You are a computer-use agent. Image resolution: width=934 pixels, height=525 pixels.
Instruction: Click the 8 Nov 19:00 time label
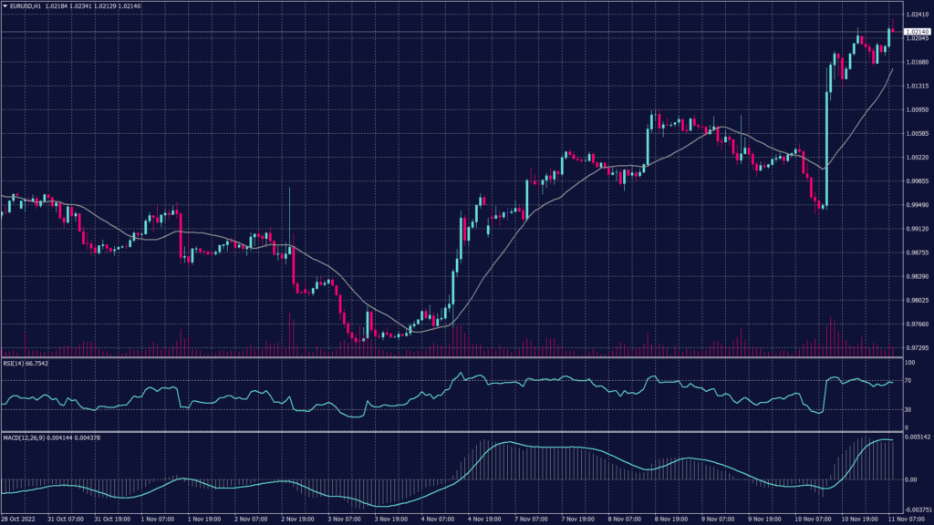[670, 520]
